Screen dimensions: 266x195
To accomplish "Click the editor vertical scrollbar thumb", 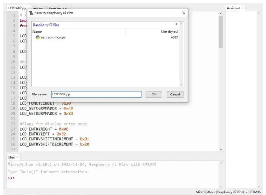I will [x=221, y=32].
